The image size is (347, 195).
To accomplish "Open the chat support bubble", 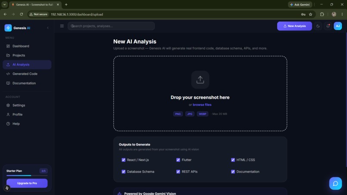I will click(x=335, y=183).
